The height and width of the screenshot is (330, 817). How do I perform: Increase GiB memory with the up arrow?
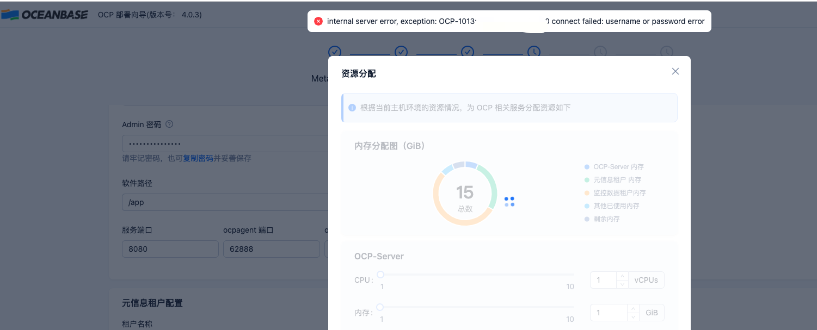click(633, 309)
